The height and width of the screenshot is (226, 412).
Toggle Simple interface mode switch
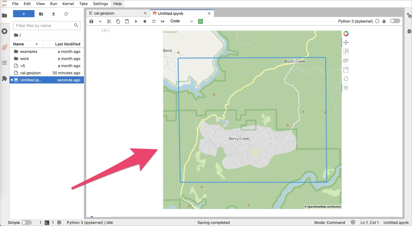[x=26, y=222]
